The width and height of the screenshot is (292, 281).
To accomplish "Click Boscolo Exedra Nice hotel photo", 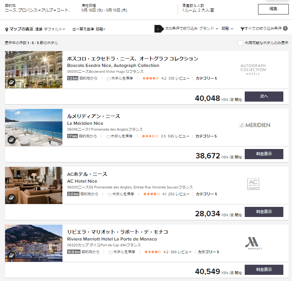I will pos(34,69).
